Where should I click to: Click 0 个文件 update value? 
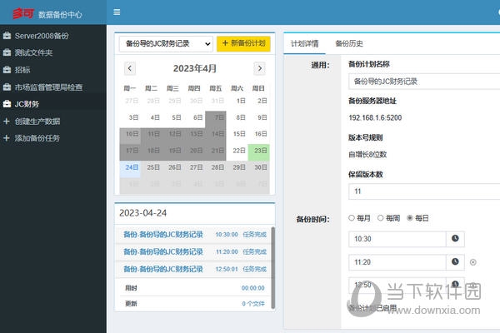(x=253, y=304)
